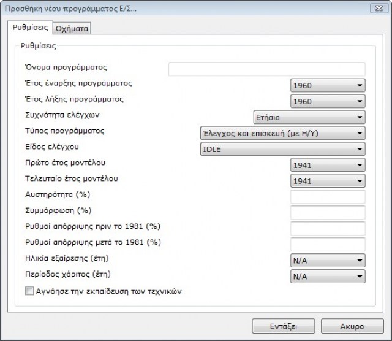Screen dimensions: 392x341
Task: Switch to the Οχήματα tab
Action: (x=73, y=29)
